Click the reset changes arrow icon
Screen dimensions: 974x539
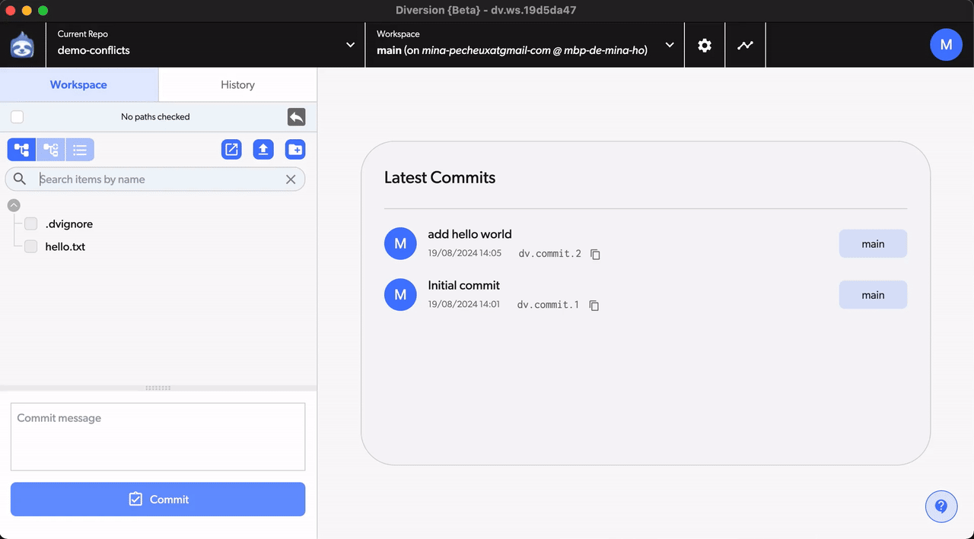(x=296, y=116)
